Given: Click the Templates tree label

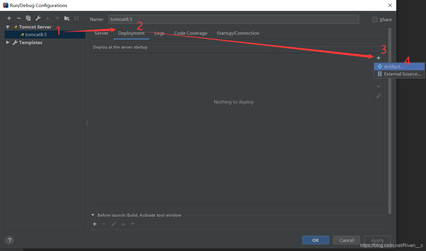Looking at the screenshot, I should 31,43.
